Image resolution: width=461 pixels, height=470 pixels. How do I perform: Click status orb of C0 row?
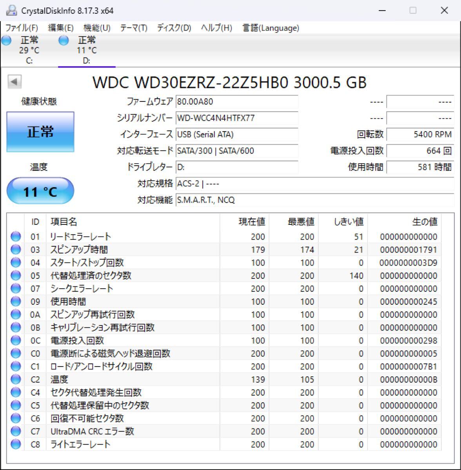(16, 353)
